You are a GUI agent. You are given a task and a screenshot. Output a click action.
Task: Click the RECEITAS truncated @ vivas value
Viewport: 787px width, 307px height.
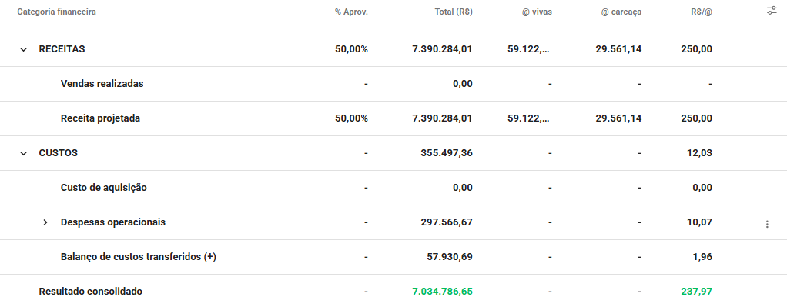pos(528,49)
